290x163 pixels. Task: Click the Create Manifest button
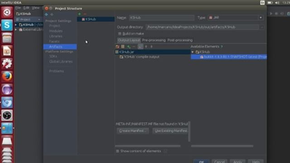click(x=133, y=131)
